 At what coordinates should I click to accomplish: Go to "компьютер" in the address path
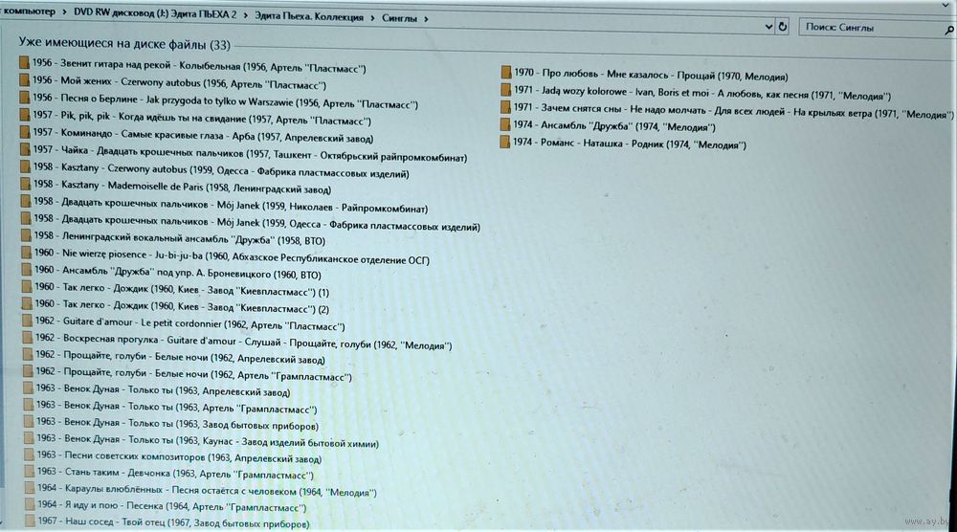[29, 11]
